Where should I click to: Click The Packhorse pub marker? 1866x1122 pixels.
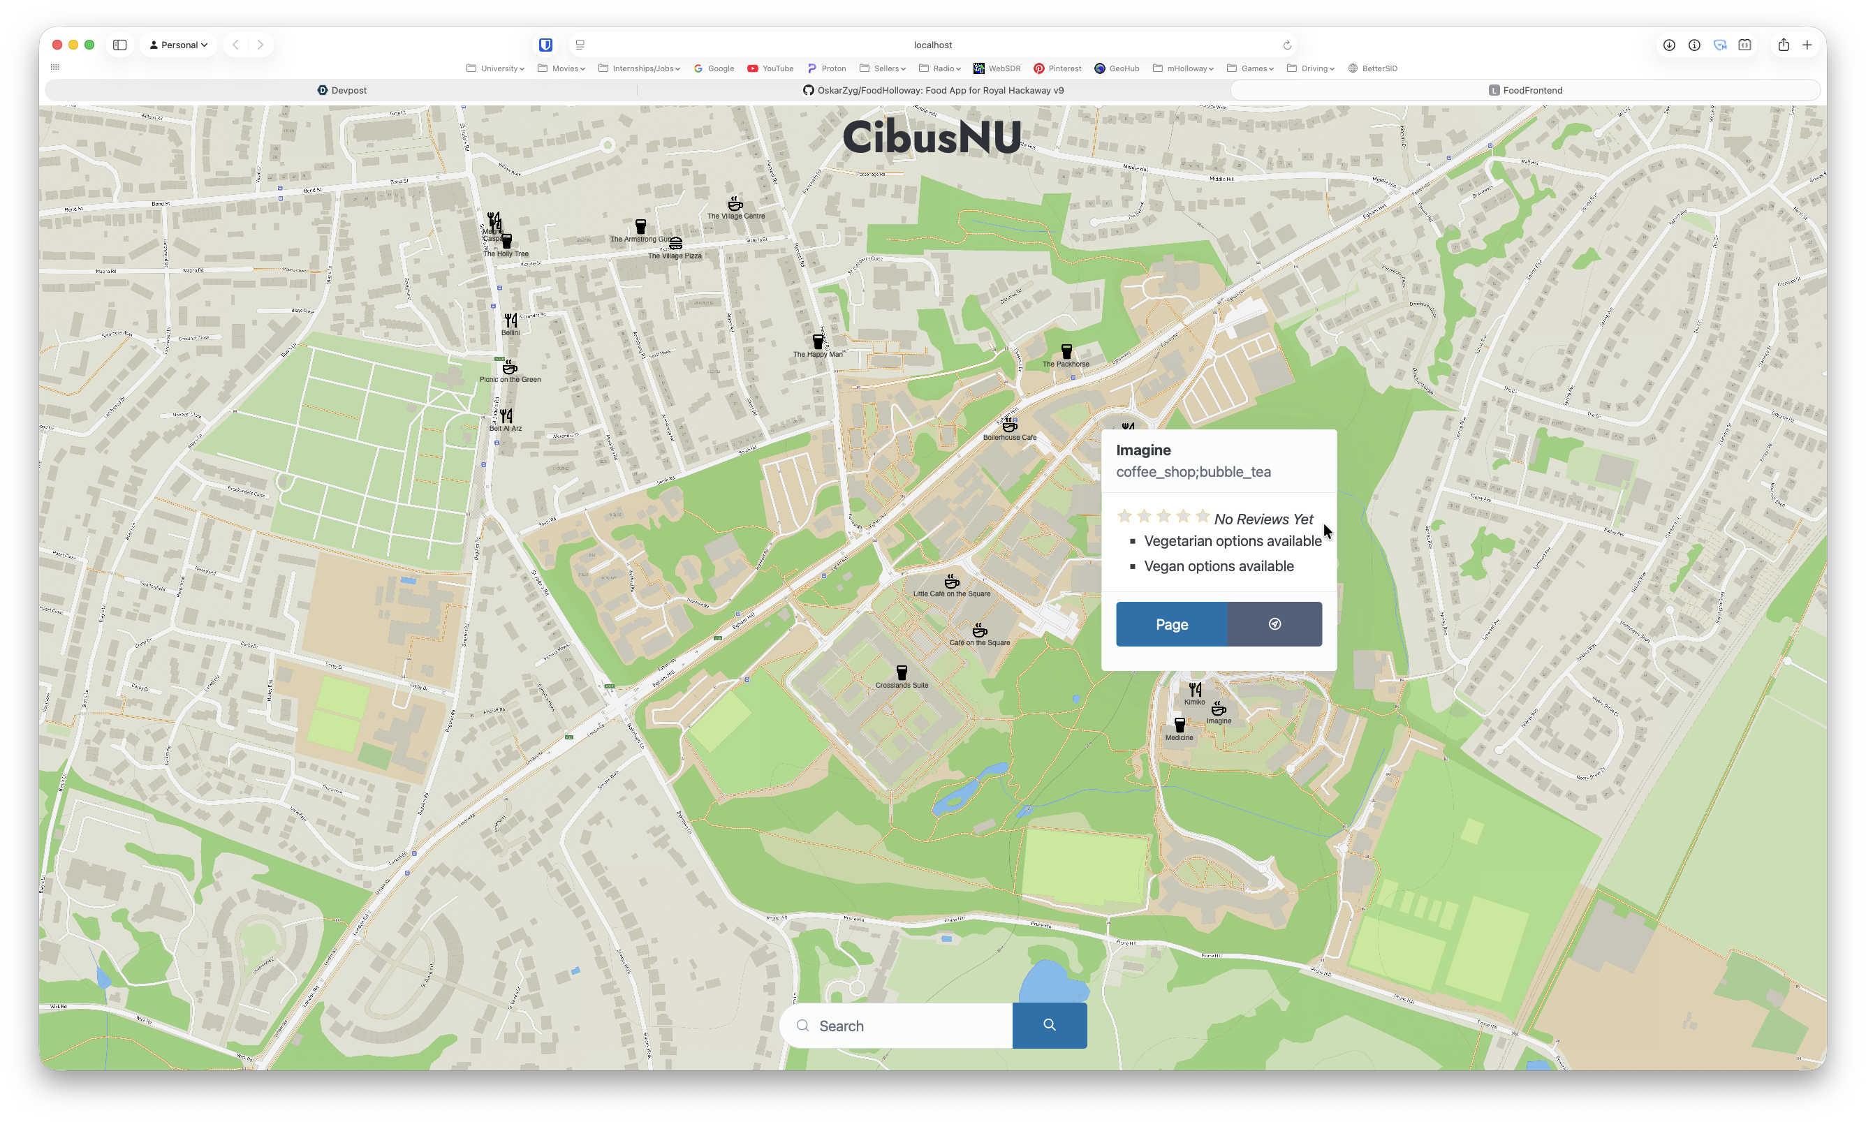pyautogui.click(x=1066, y=352)
